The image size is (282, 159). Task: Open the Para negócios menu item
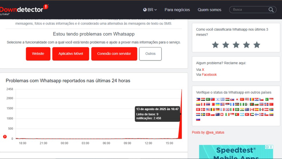[x=177, y=10]
